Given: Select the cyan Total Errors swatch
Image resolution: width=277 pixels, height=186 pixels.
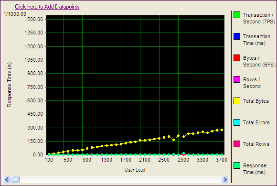Looking at the screenshot, I should click(237, 122).
